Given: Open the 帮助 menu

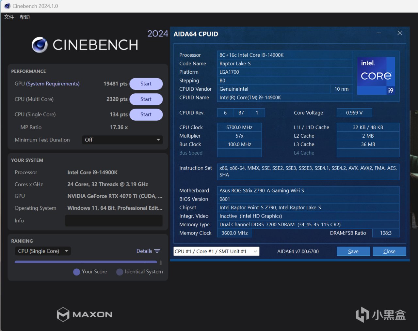Looking at the screenshot, I should point(25,17).
